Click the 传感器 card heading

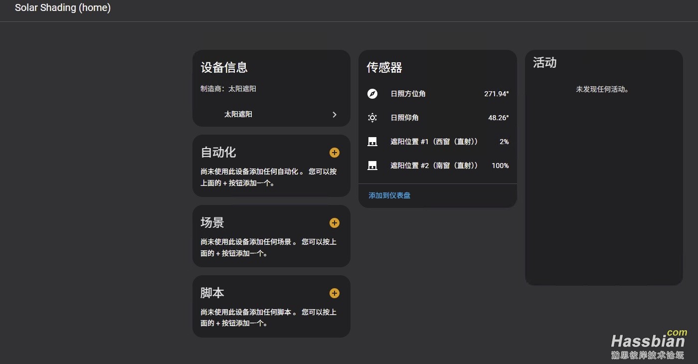click(x=384, y=67)
